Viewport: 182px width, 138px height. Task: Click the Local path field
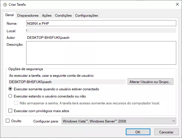click(101, 30)
